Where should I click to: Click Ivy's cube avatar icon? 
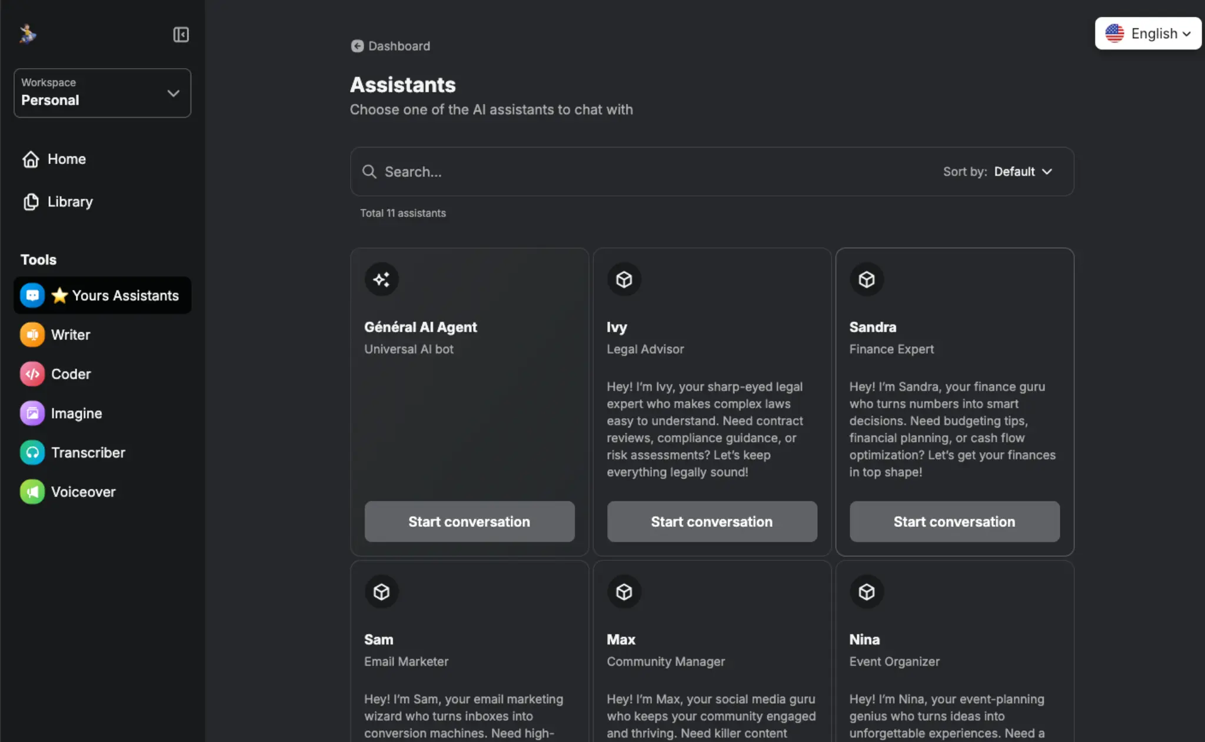(624, 279)
